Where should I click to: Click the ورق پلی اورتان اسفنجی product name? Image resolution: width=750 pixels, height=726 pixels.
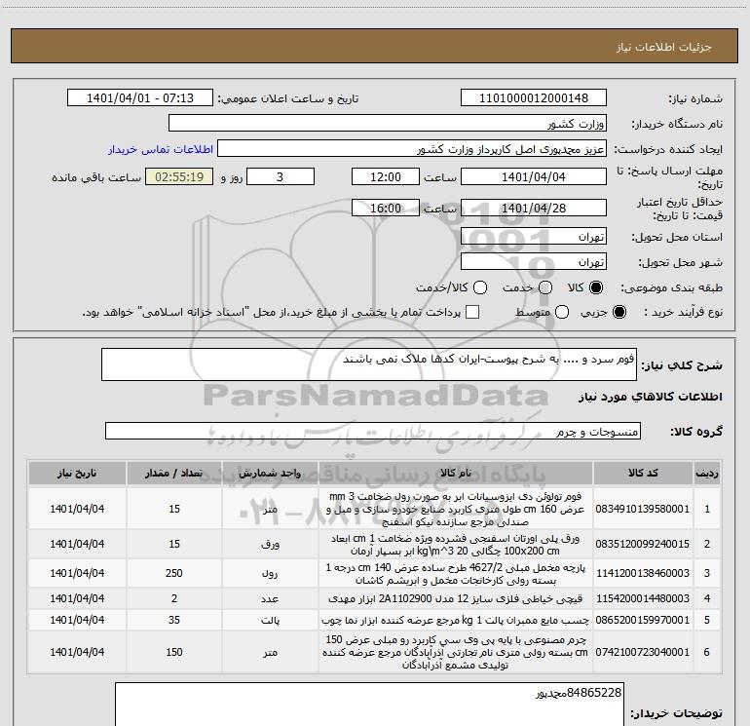pos(456,544)
